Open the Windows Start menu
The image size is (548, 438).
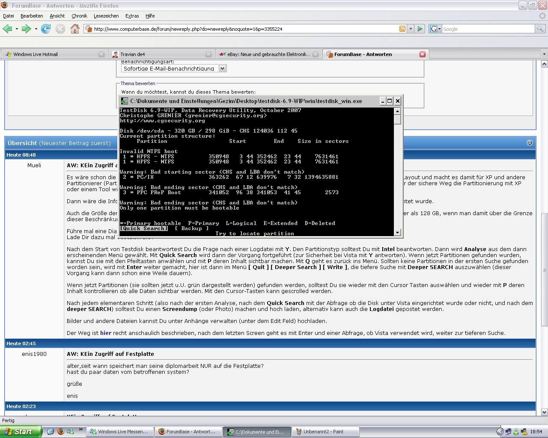coord(21,432)
